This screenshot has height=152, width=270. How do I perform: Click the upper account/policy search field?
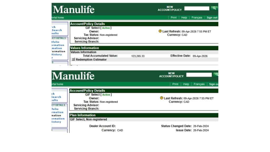point(196,8)
